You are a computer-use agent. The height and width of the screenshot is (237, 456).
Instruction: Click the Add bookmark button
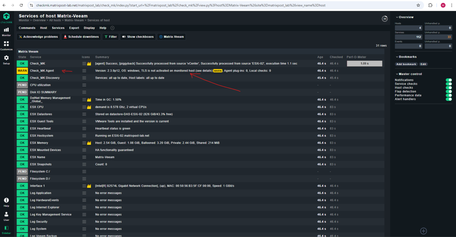[406, 64]
